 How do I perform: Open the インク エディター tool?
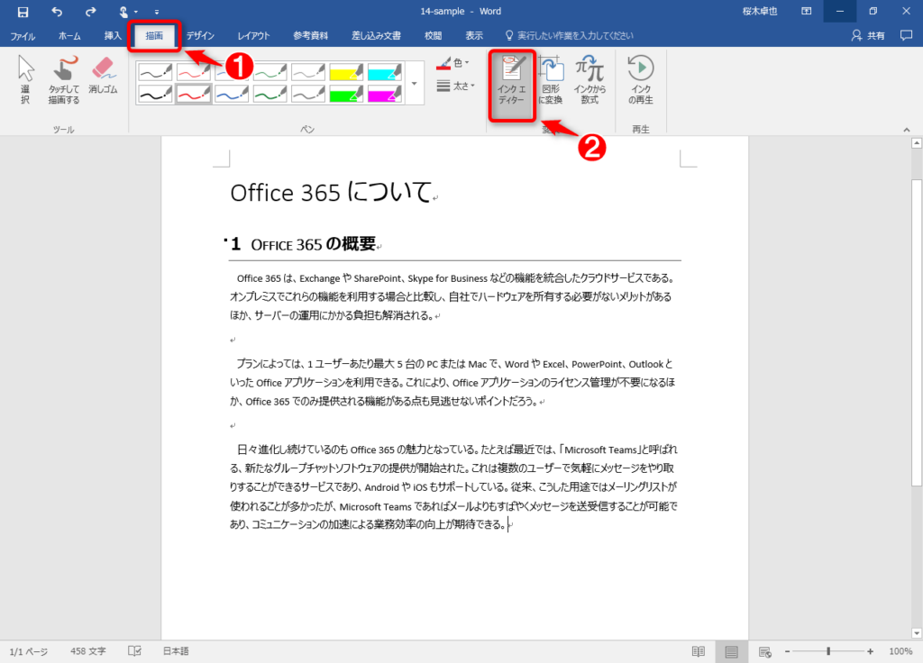coord(511,80)
